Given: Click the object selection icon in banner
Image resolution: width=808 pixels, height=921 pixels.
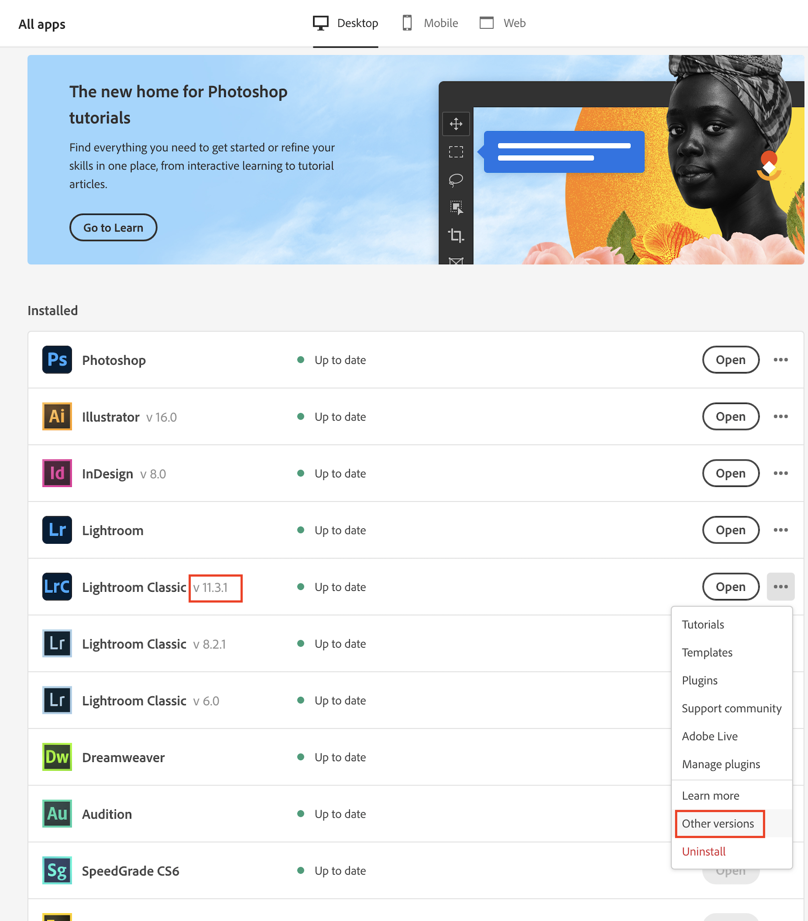Looking at the screenshot, I should click(x=456, y=208).
